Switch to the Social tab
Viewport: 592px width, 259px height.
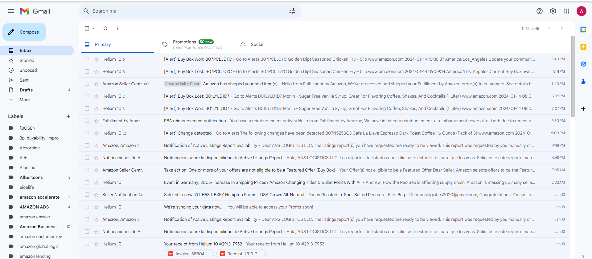(x=273, y=44)
